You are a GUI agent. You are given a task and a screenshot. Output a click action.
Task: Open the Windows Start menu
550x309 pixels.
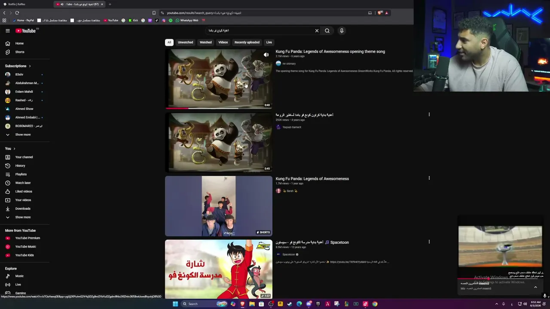(175, 304)
